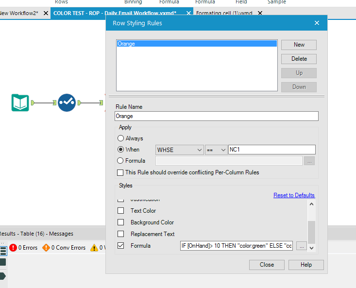Select the Always radio option
This screenshot has width=356, height=288.
point(120,138)
